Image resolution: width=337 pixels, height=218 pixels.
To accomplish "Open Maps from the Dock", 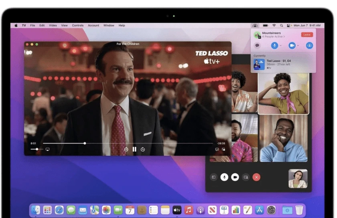I will [x=95, y=210].
